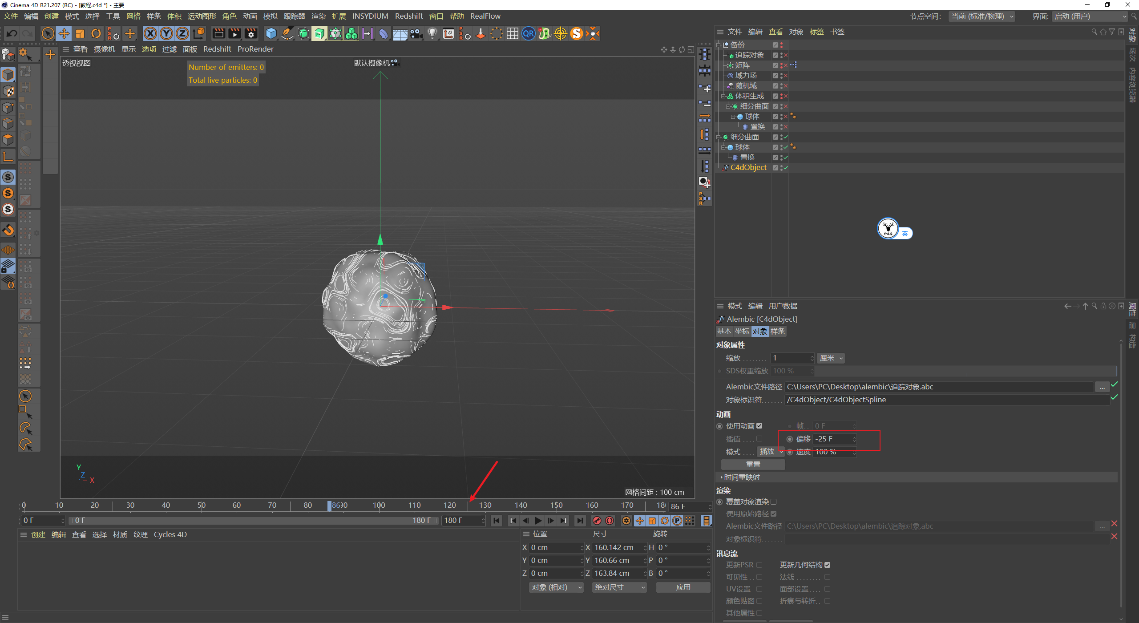
Task: Expand the 时间重映射 section
Action: pyautogui.click(x=741, y=477)
